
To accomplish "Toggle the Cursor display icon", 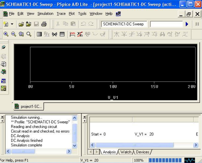I will coord(103,34).
